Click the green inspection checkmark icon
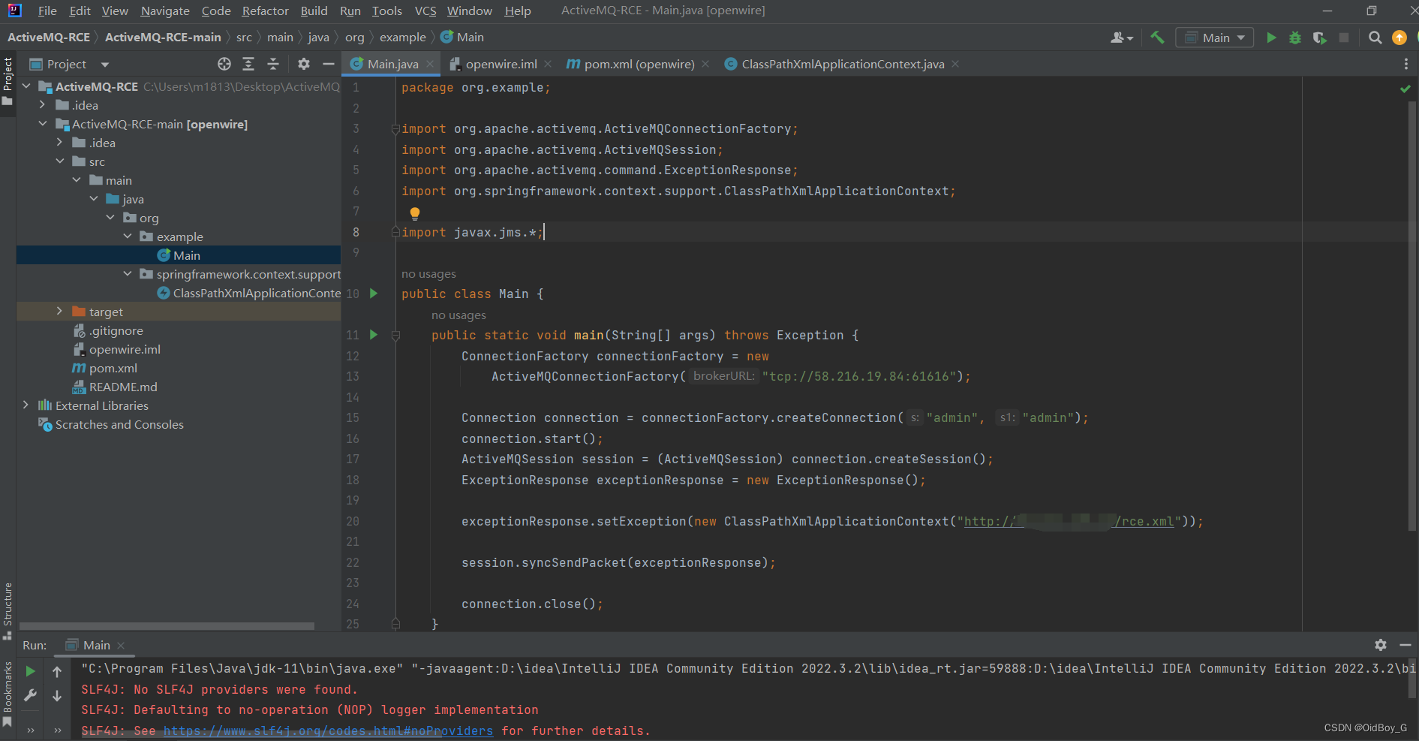Screen dimensions: 1419x741 (1405, 89)
